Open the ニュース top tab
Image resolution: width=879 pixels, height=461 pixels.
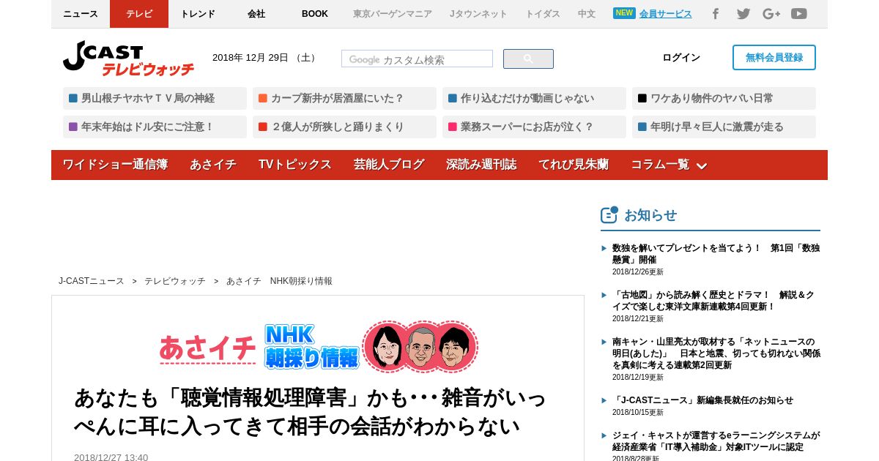coord(81,14)
